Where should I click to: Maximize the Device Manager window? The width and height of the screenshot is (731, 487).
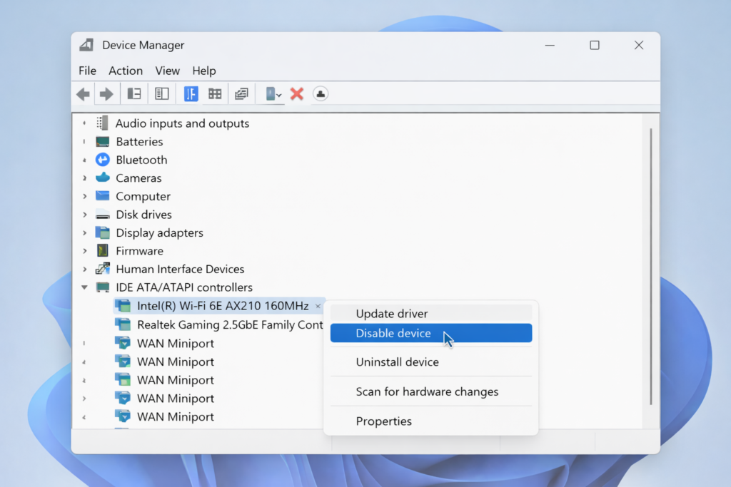point(595,45)
